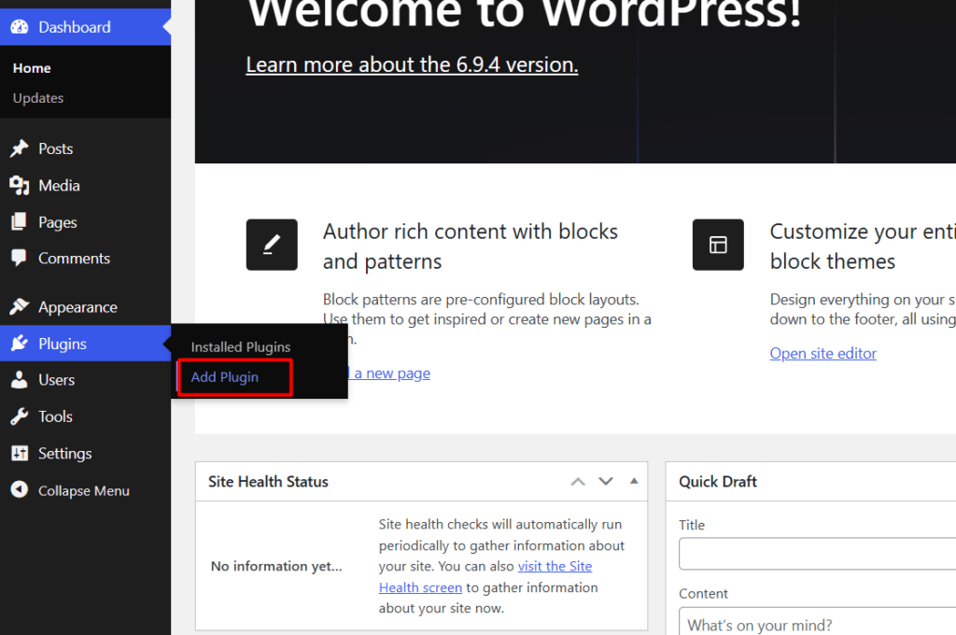The width and height of the screenshot is (956, 635).
Task: Click the Quick Draft heading
Action: pyautogui.click(x=718, y=482)
